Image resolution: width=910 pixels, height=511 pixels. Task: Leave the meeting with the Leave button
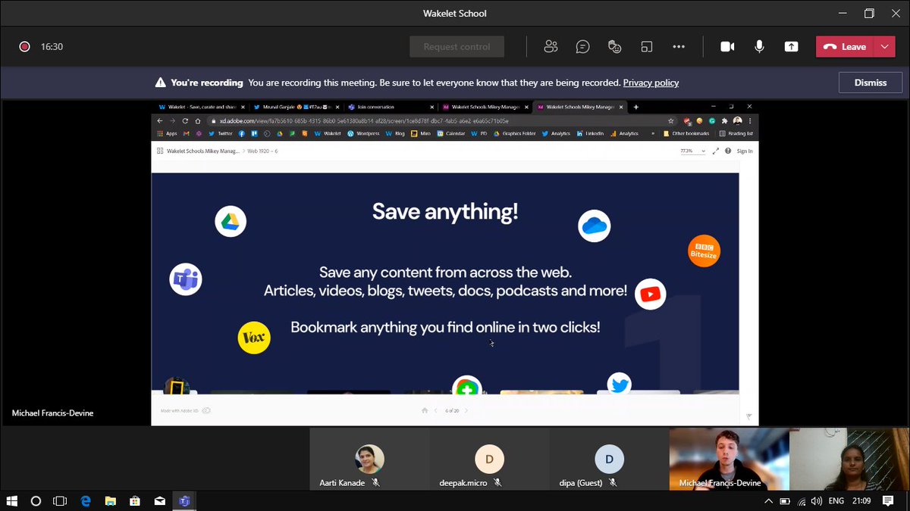click(845, 46)
